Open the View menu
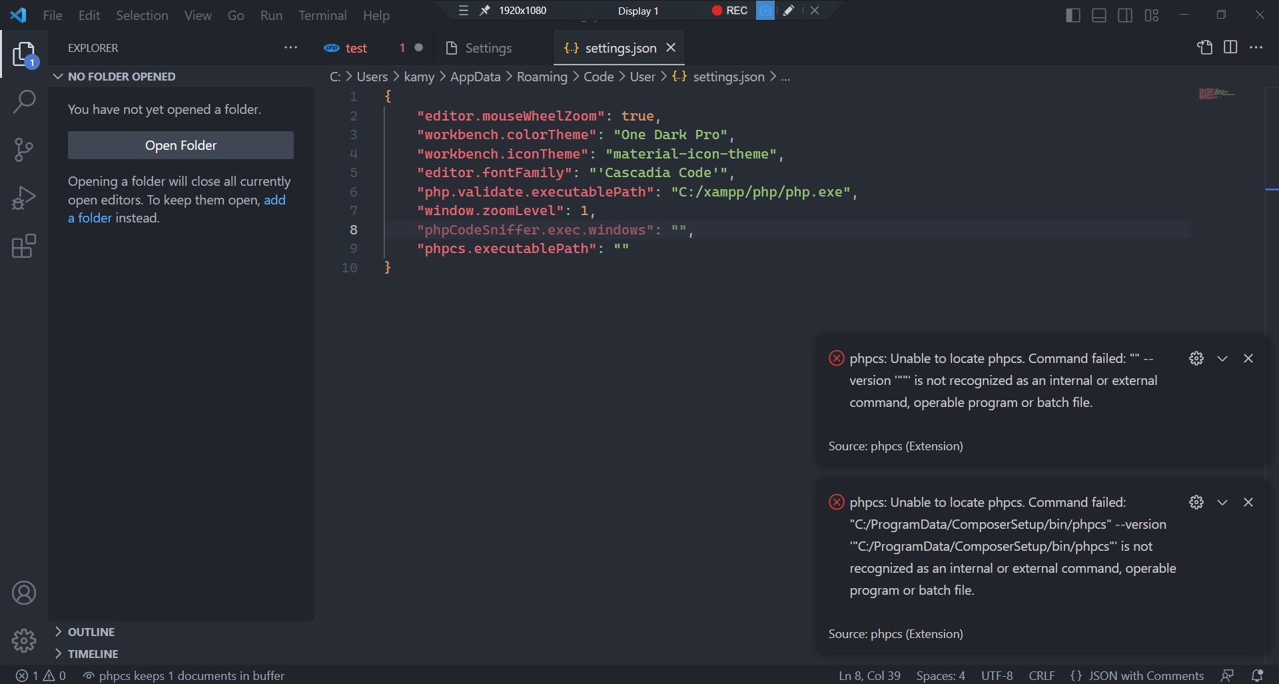This screenshot has height=684, width=1279. point(198,15)
